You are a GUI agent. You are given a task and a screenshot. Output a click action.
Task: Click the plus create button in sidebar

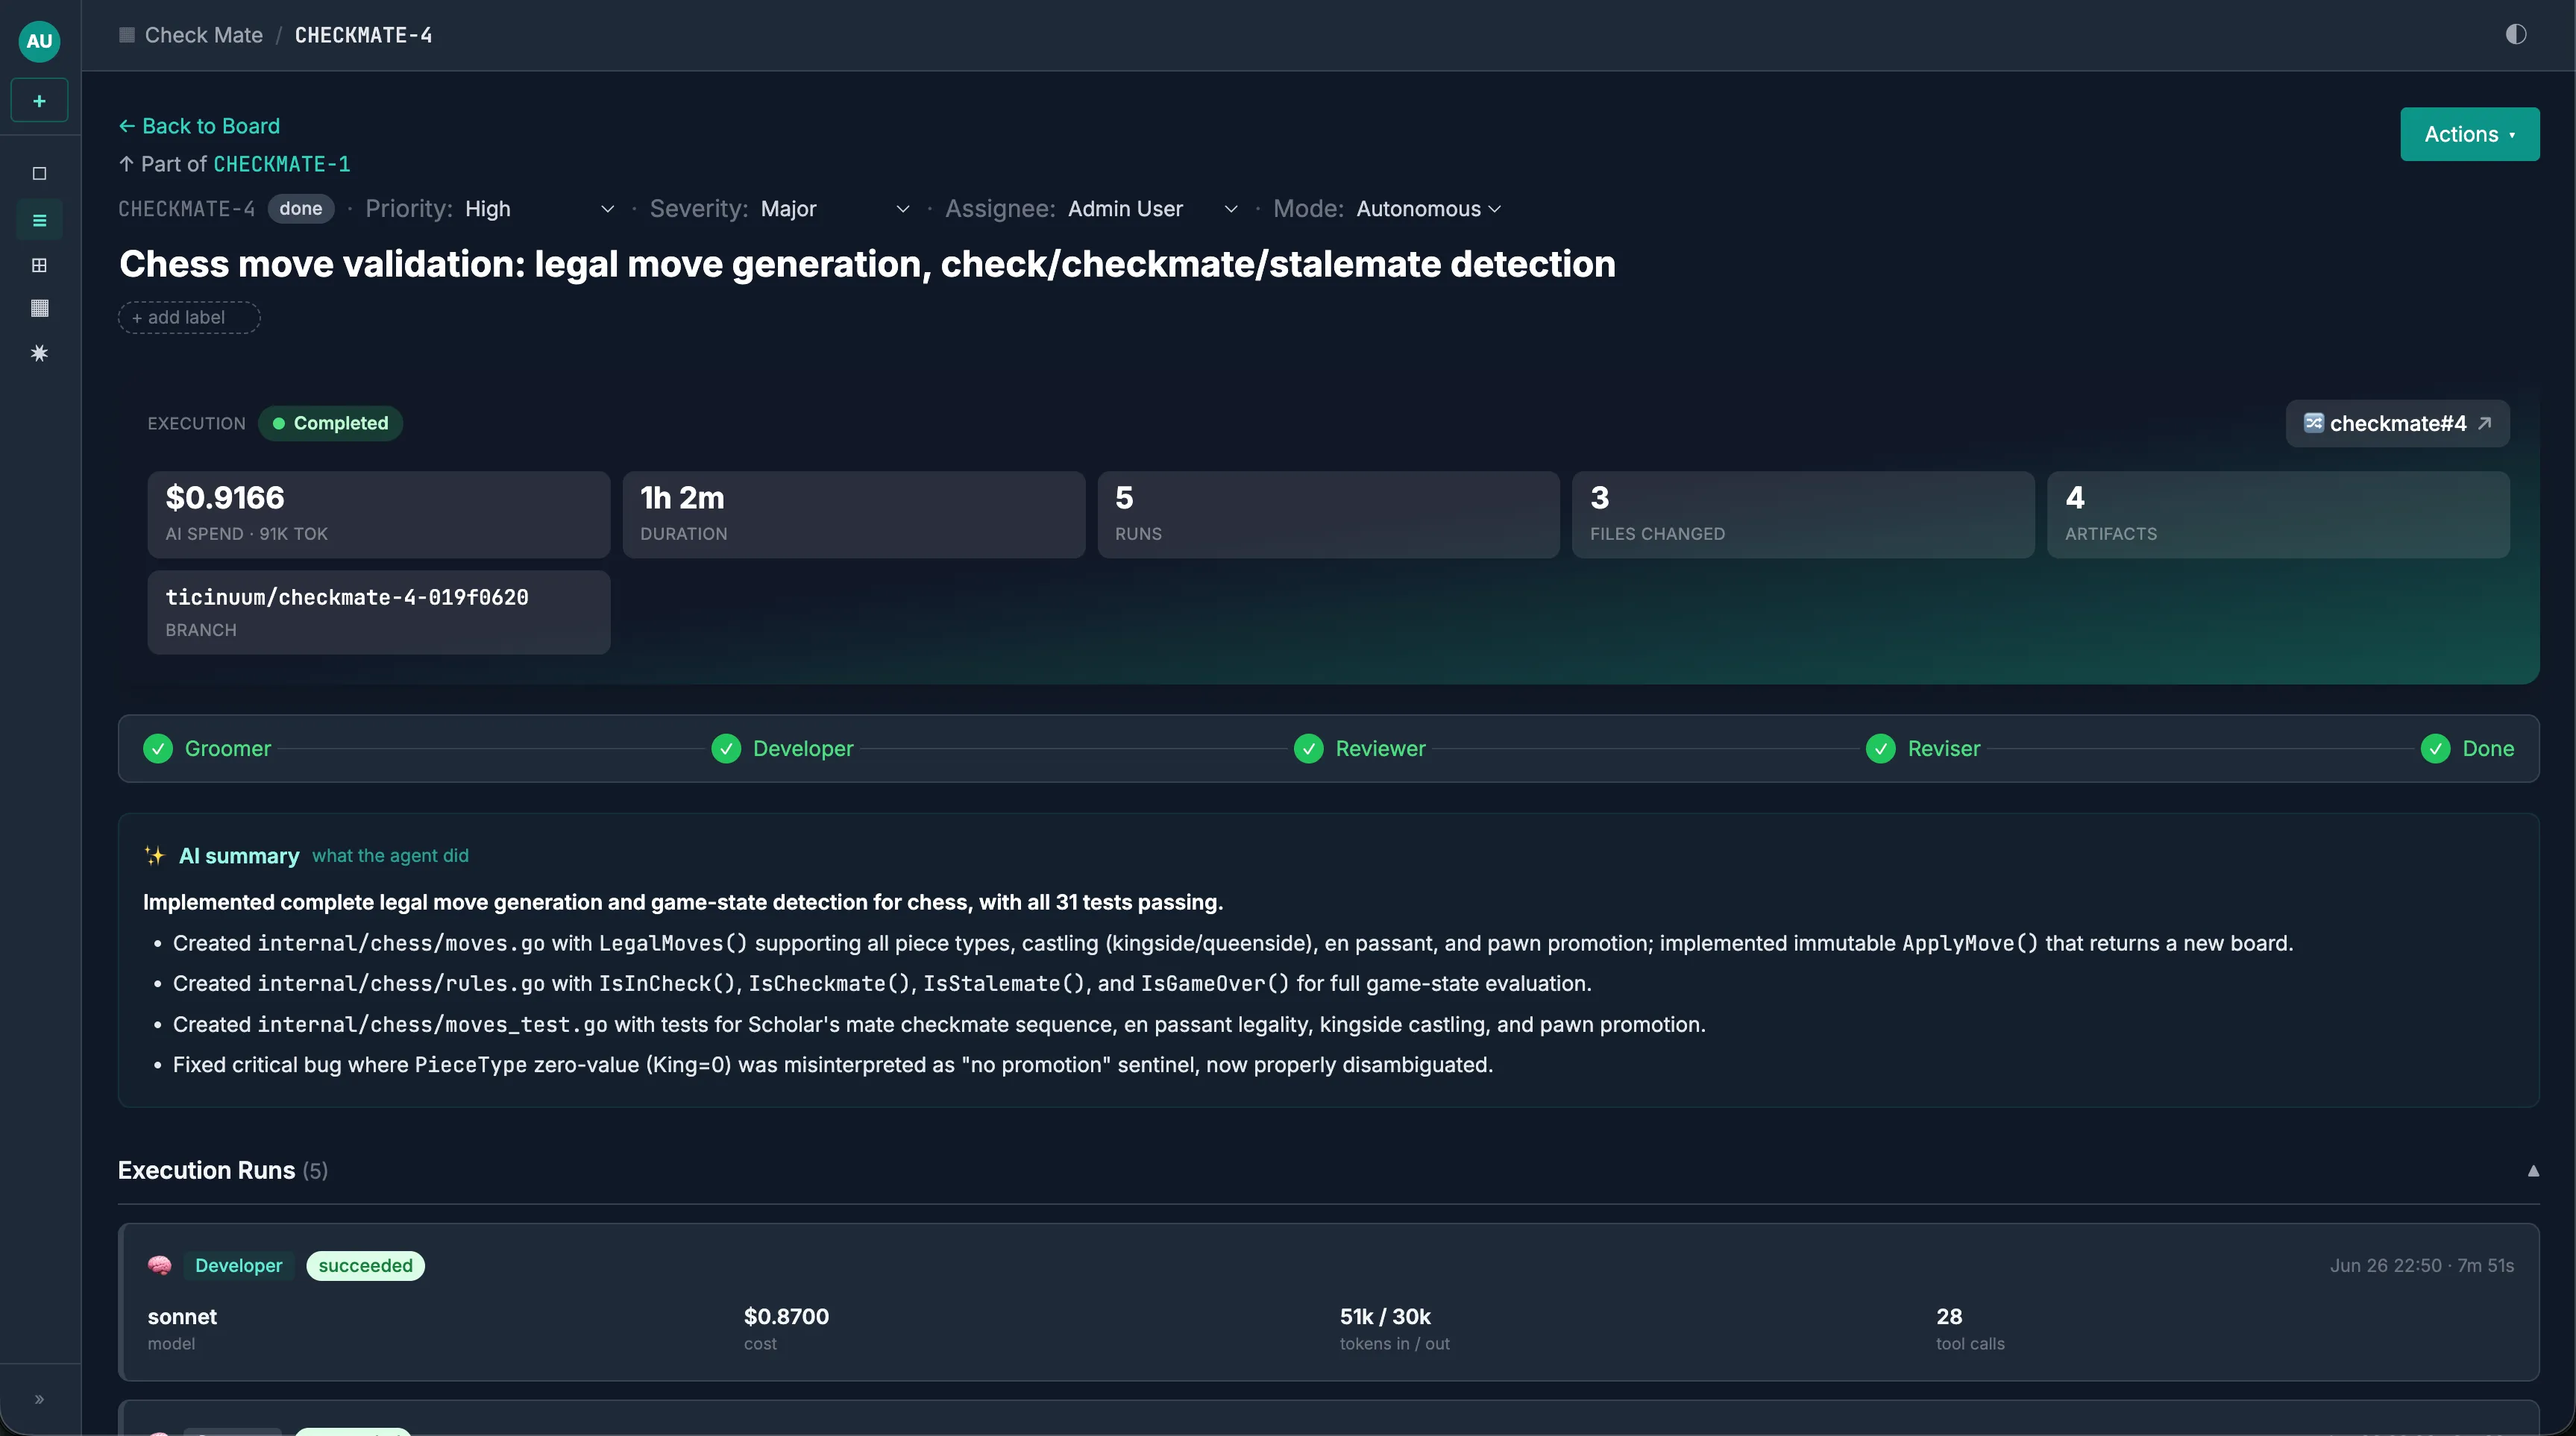39,101
